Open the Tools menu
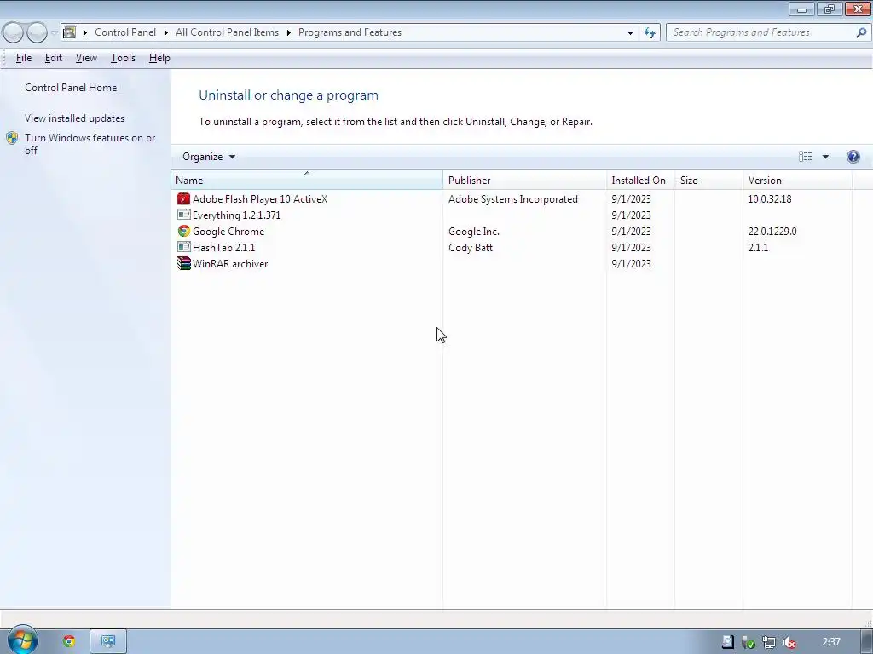Viewport: 873px width, 654px height. tap(123, 58)
